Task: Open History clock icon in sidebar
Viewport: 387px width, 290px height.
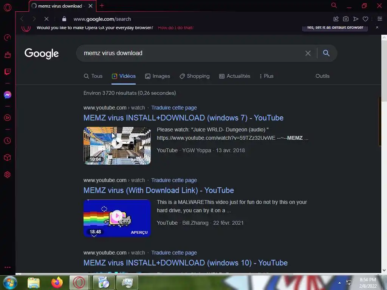Action: point(8,140)
